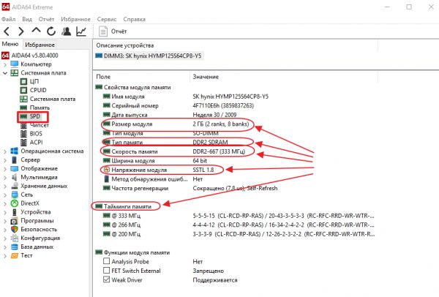
Task: Click the Память memory chip icon
Action: click(23, 108)
